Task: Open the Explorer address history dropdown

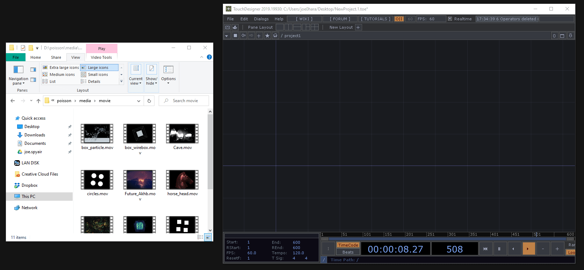Action: 139,101
